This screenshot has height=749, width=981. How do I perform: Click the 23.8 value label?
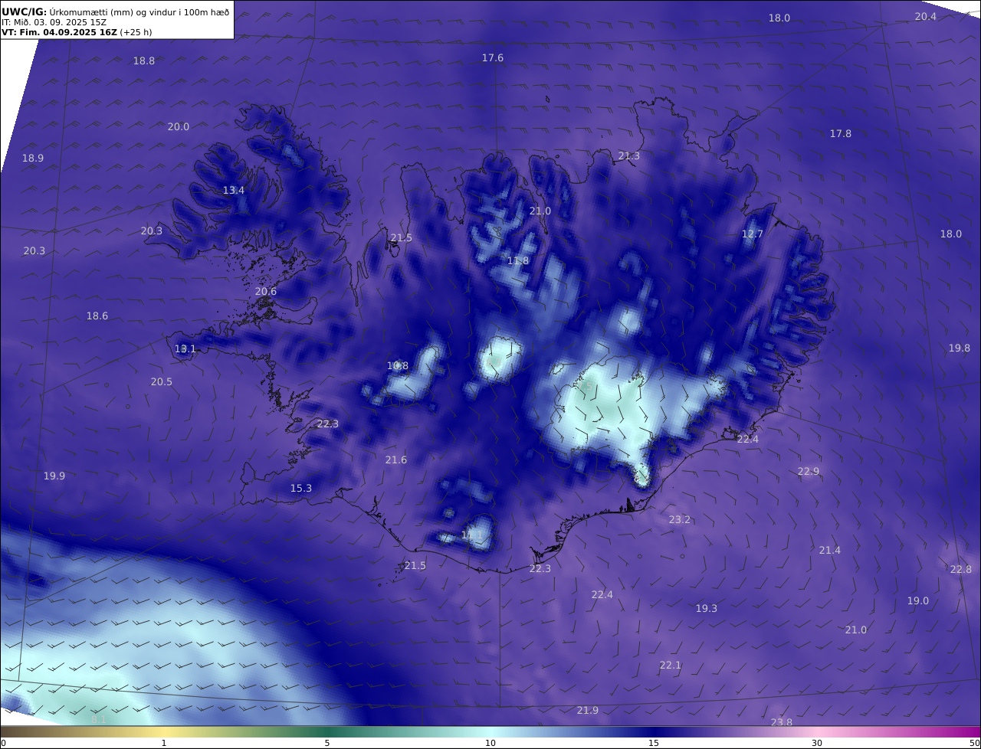click(782, 722)
